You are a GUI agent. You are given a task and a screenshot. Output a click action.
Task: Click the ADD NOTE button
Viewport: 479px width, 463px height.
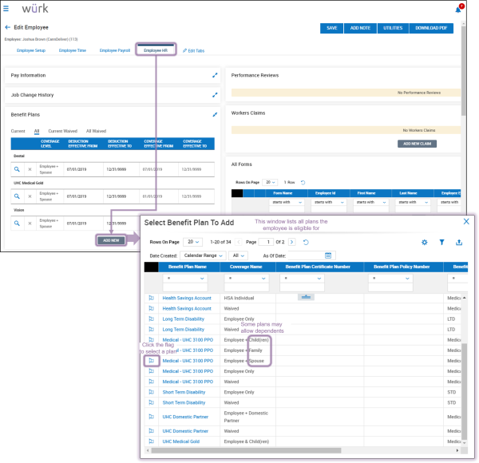[x=360, y=28]
